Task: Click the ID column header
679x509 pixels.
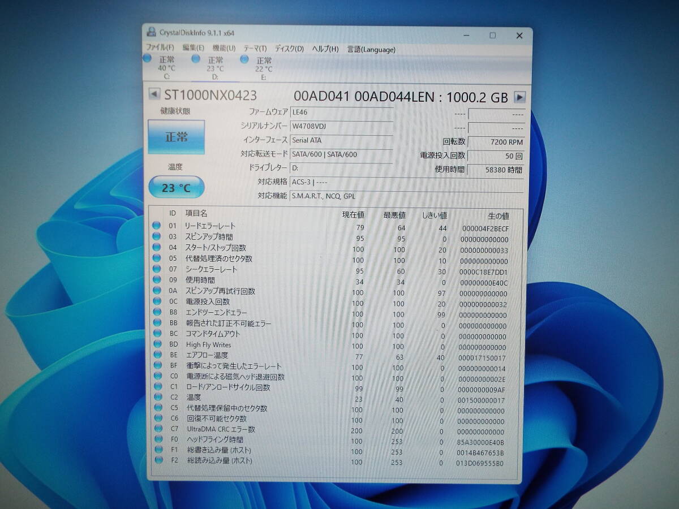Action: click(x=173, y=213)
